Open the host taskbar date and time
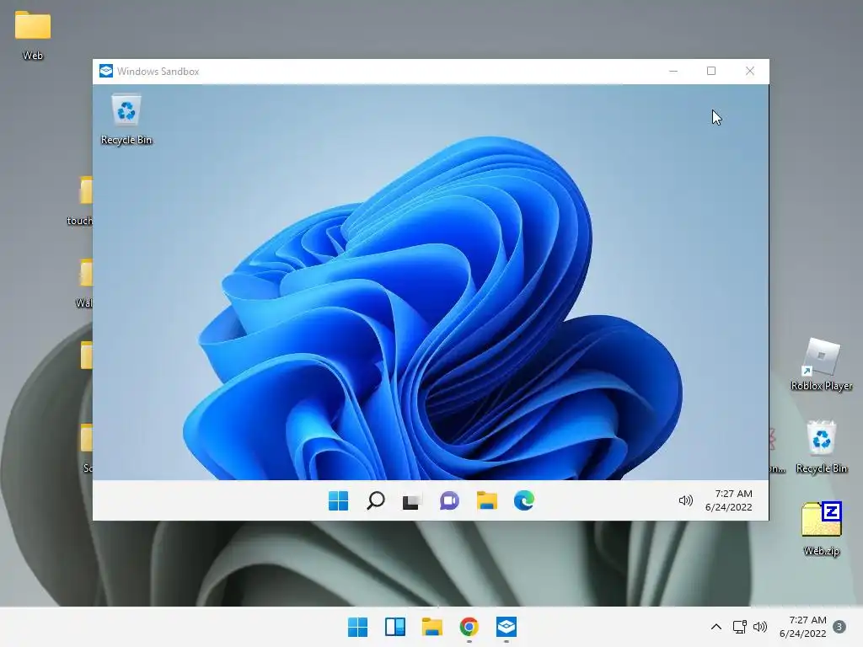863x647 pixels. click(x=802, y=627)
